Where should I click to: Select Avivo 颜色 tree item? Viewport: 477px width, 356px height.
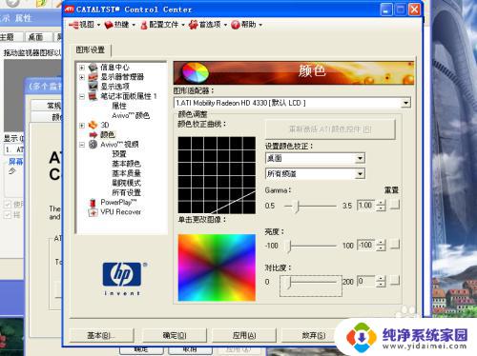tap(131, 115)
